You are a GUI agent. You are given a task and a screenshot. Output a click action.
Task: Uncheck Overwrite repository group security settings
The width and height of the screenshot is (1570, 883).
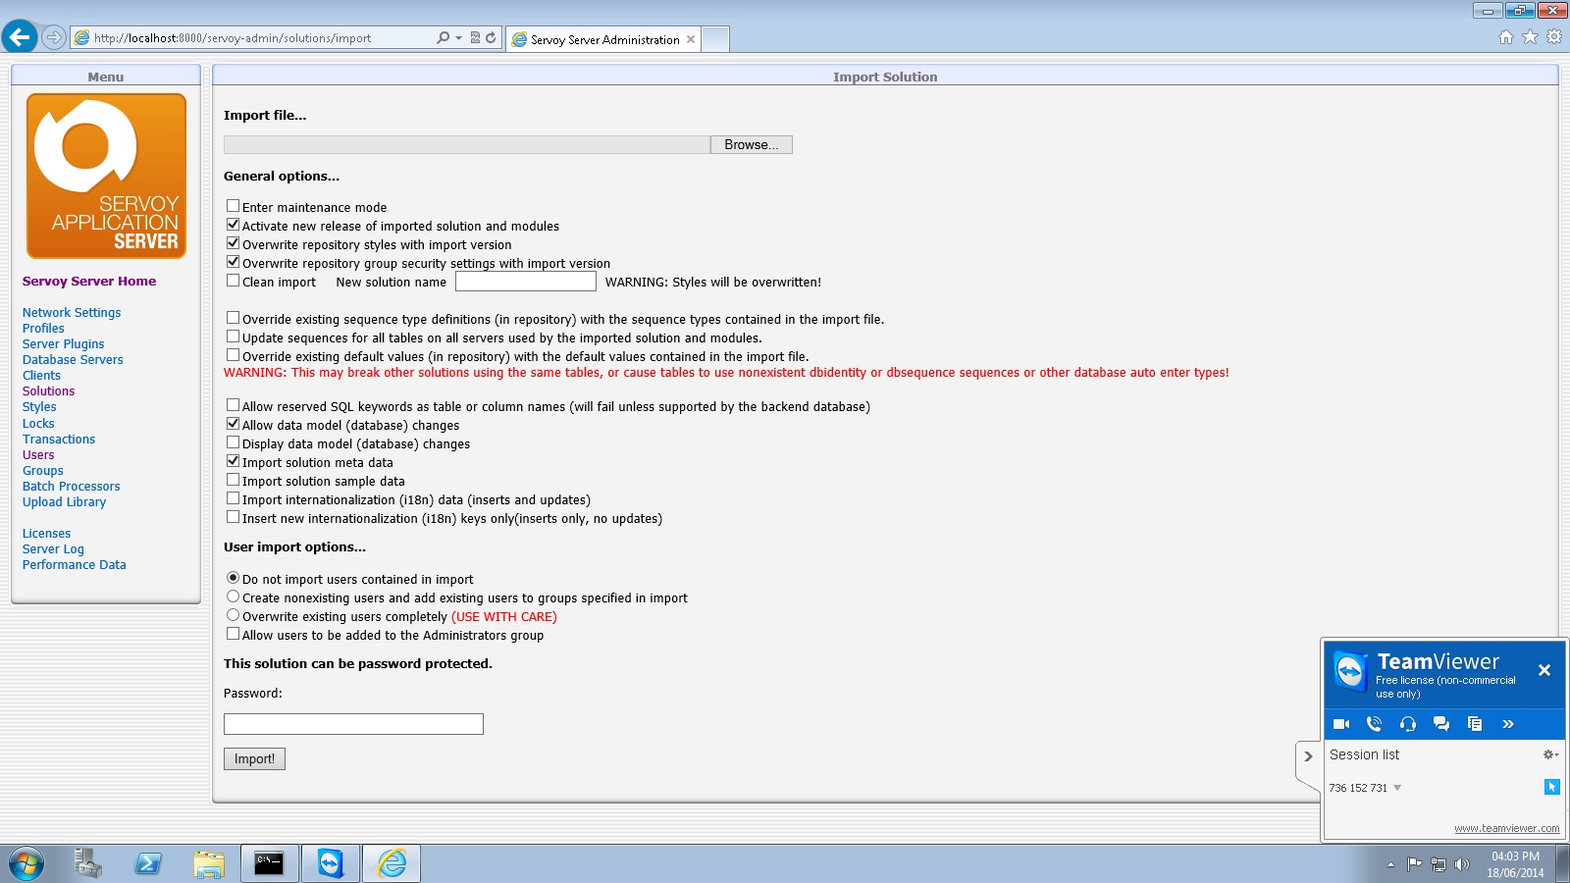pyautogui.click(x=233, y=262)
